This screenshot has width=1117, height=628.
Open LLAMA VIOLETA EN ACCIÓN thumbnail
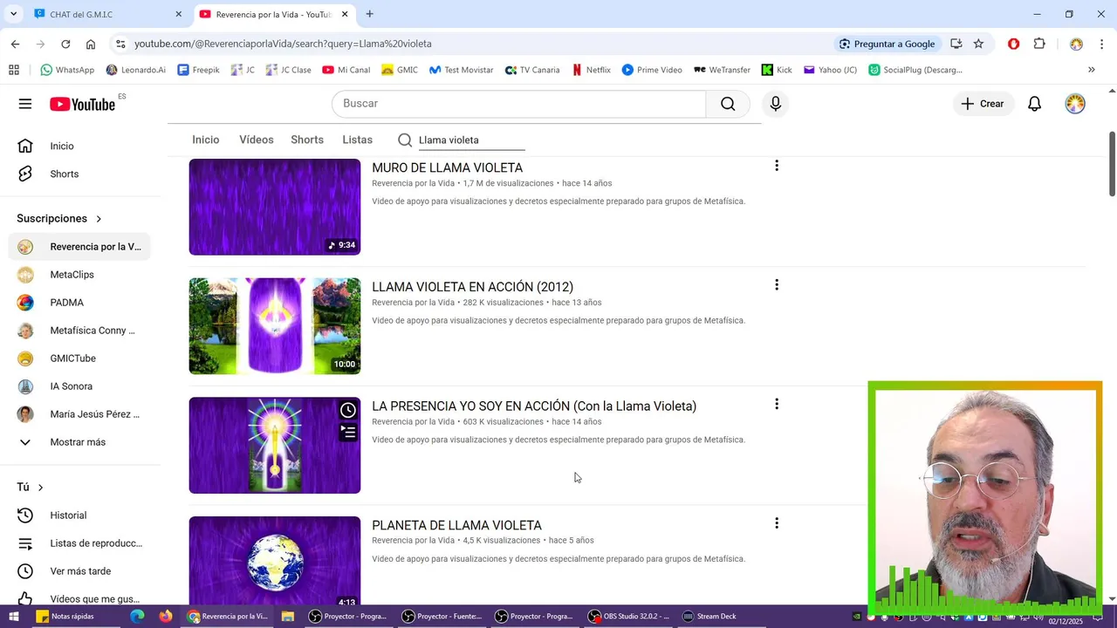[x=275, y=326]
